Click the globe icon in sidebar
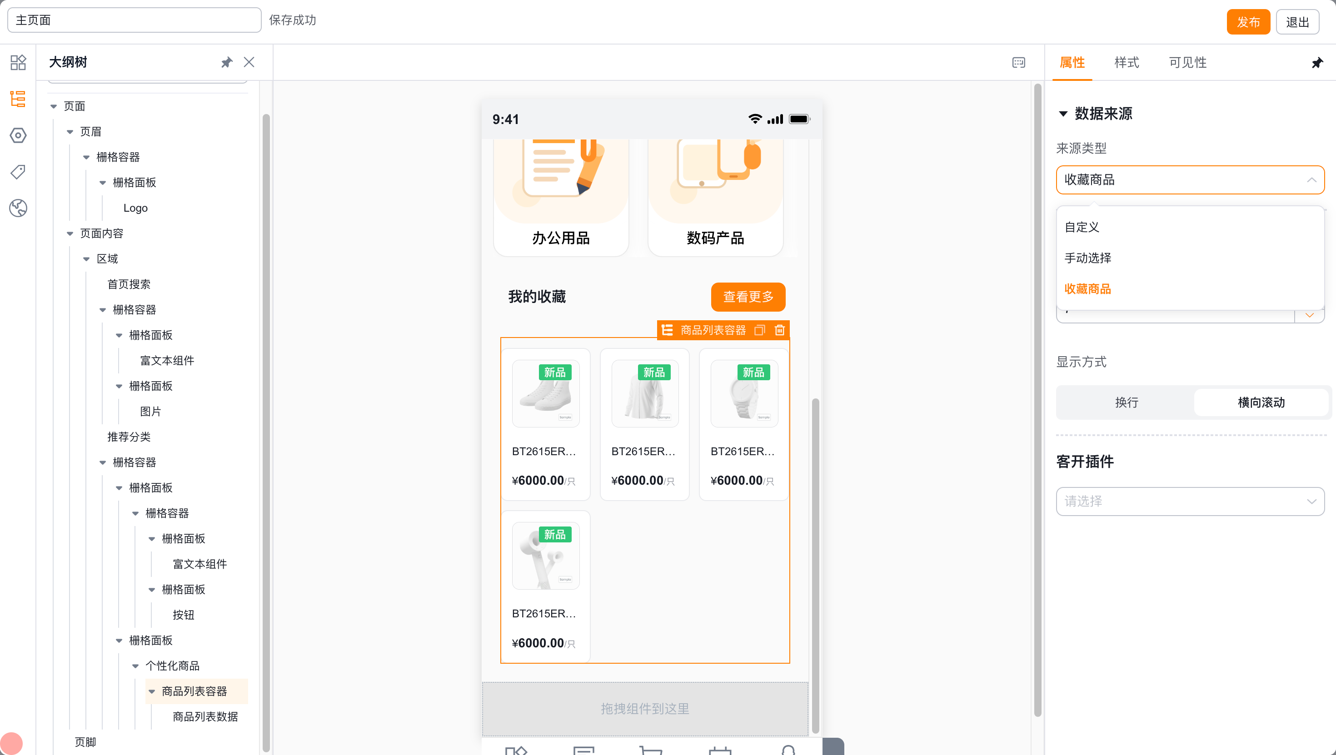This screenshot has height=755, width=1336. coord(18,208)
